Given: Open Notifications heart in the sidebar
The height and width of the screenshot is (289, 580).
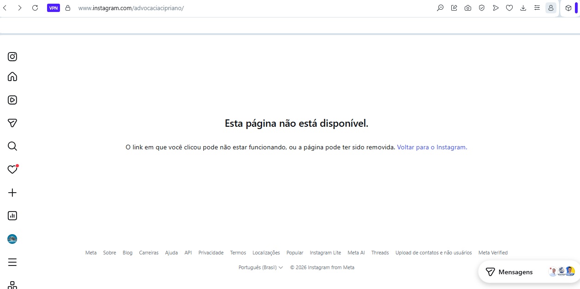Looking at the screenshot, I should pos(12,169).
